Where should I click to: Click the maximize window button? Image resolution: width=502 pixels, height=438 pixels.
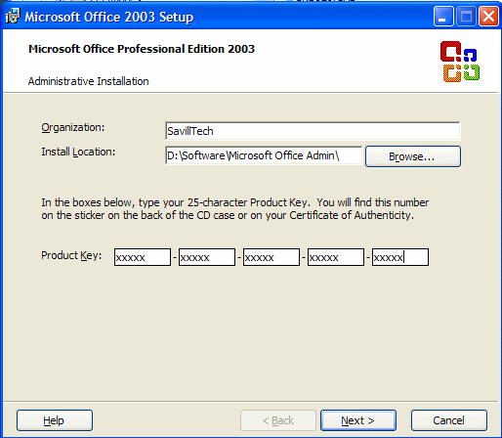point(466,17)
